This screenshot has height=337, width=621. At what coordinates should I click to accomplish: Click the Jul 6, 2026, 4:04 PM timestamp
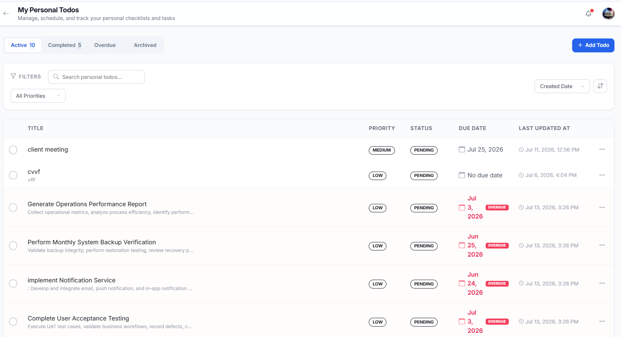pos(551,175)
